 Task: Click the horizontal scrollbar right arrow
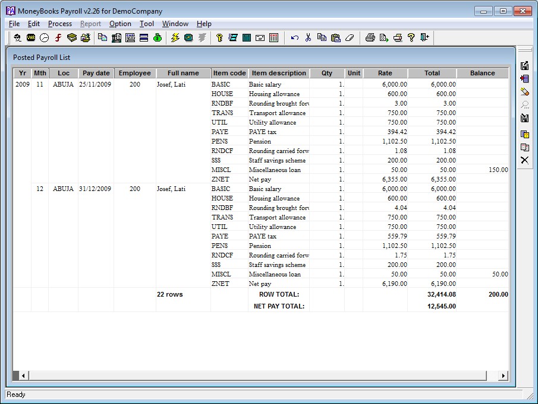pos(503,376)
